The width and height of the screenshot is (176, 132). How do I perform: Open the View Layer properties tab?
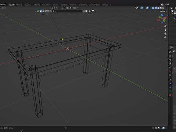pos(170,63)
